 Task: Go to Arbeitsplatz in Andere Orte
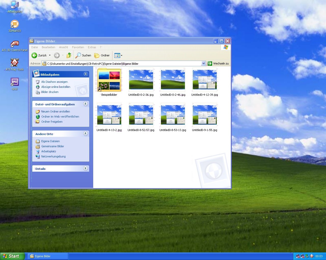(49, 151)
